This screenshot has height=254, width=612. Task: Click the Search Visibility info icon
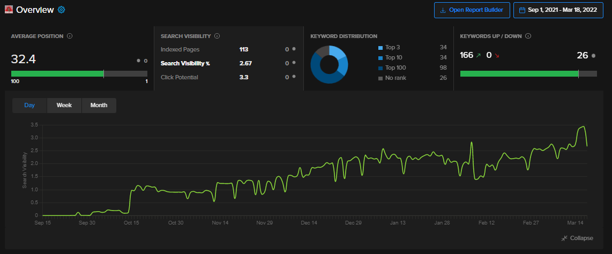coord(217,36)
